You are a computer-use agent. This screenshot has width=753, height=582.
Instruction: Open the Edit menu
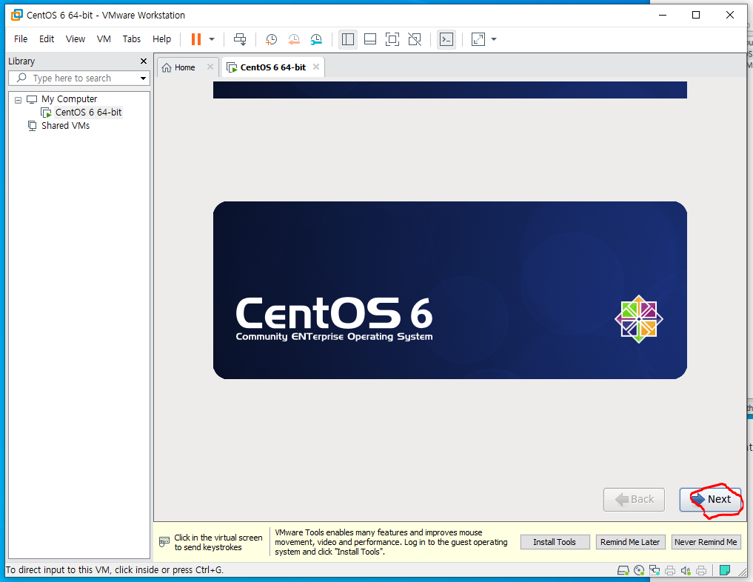click(x=47, y=39)
